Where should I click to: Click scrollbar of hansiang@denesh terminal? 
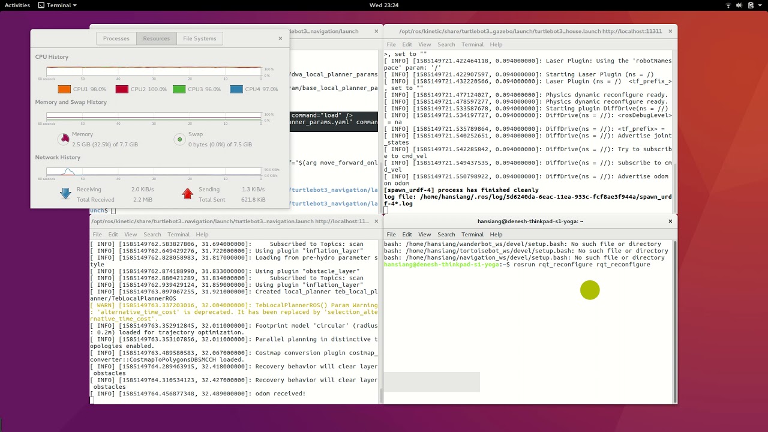(675, 321)
